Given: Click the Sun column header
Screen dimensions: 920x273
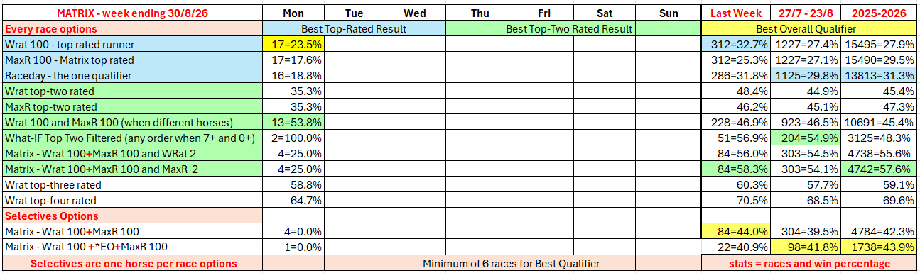Looking at the screenshot, I should pos(669,13).
